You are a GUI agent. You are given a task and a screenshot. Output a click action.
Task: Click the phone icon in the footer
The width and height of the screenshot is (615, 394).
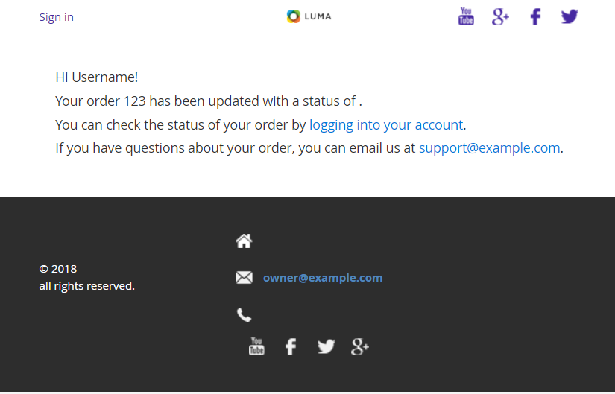click(244, 314)
